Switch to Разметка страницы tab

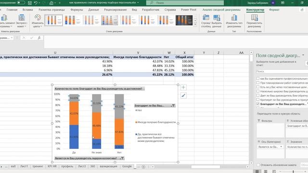coord(51,10)
